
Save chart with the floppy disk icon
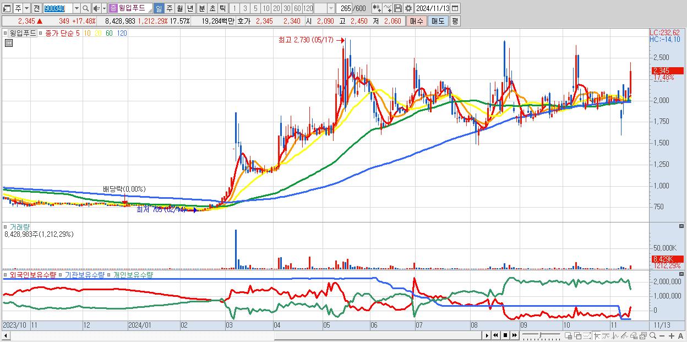[x=398, y=8]
